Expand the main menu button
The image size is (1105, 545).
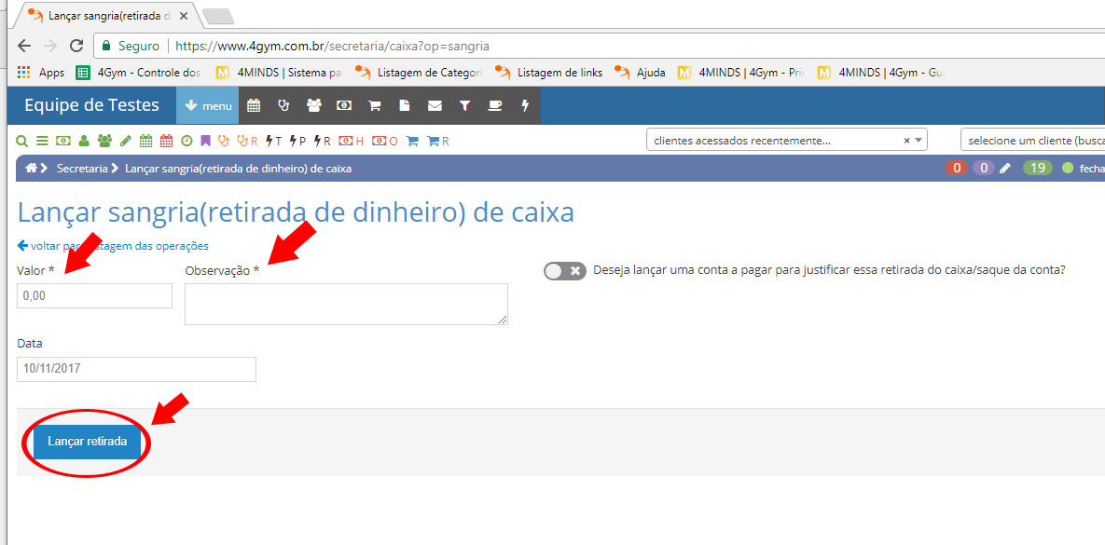(208, 106)
